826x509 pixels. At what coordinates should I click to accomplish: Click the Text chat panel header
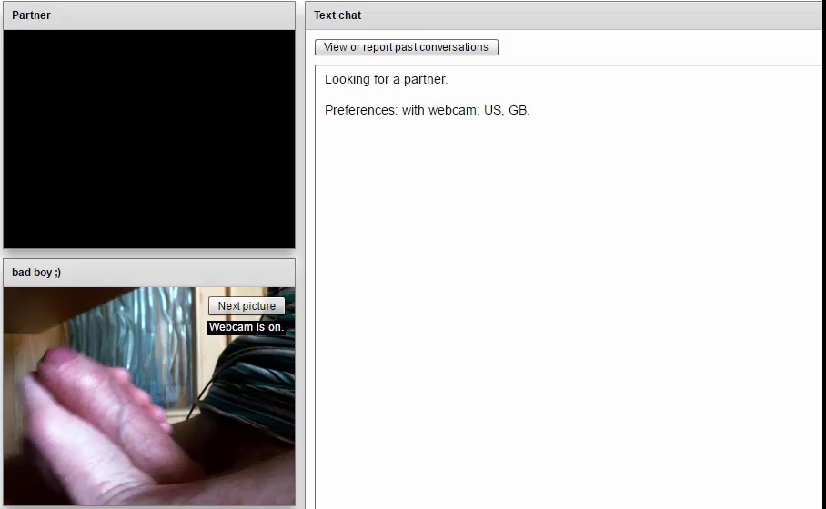[565, 15]
